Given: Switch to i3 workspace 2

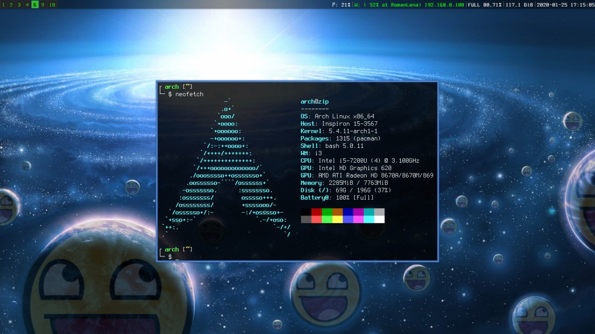Looking at the screenshot, I should [11, 5].
